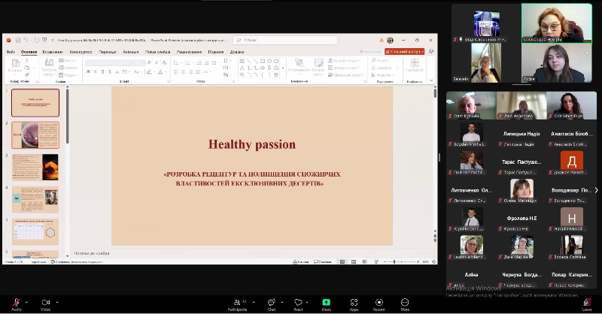Viewport: 602px width, 314px height.
Task: Open the Анімація ribbon tab
Action: pos(130,52)
